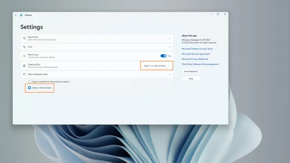The width and height of the screenshot is (290, 163).
Task: Open Microsoft Software License Terms link
Action: click(x=197, y=49)
